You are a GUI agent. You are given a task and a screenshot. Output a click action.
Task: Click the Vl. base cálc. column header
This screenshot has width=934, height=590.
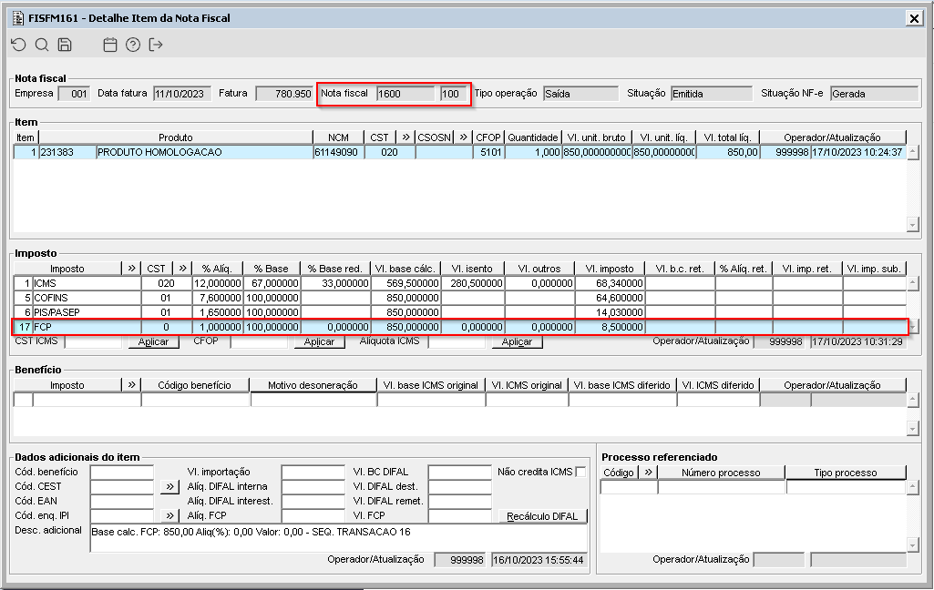405,269
